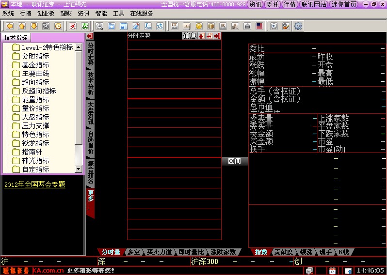The width and height of the screenshot is (387, 275).
Task: Open the 能量指标 indicator folder
Action: 35,100
